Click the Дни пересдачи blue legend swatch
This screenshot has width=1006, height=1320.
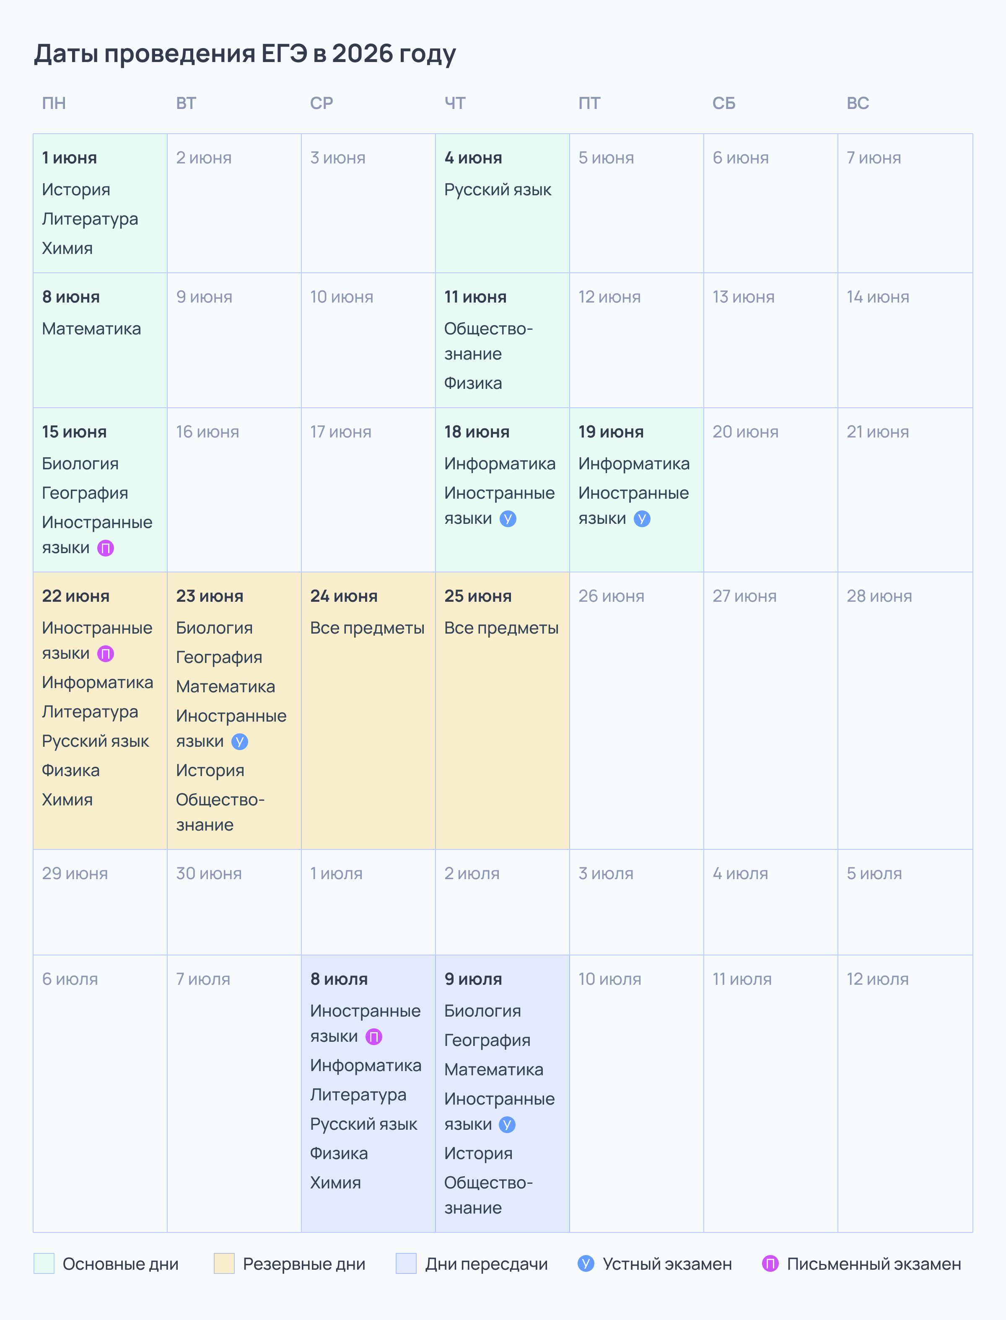pyautogui.click(x=406, y=1264)
